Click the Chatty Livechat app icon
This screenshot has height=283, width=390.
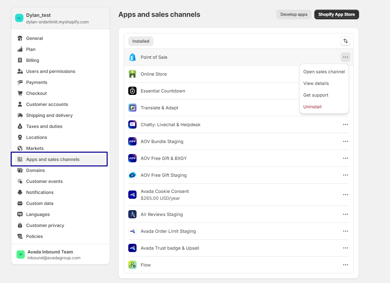point(132,124)
